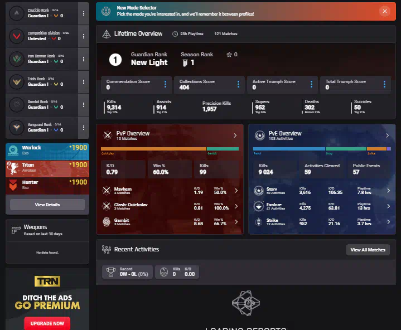Open Active Triumph Score options menu
The height and width of the screenshot is (330, 401).
[311, 84]
